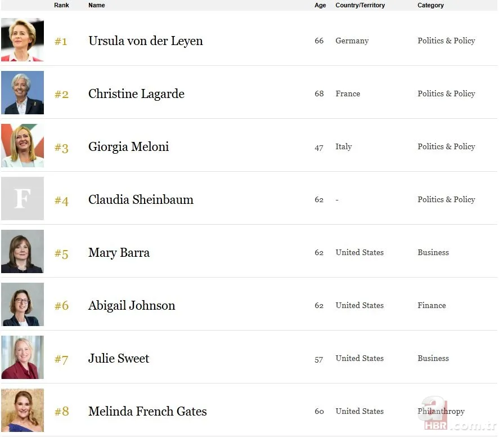This screenshot has width=499, height=437.
Task: Sort the list by the Rank column header
Action: click(x=61, y=5)
